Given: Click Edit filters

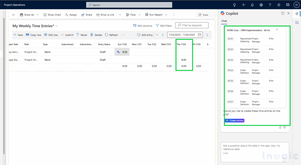Looking at the screenshot, I should click(164, 26).
